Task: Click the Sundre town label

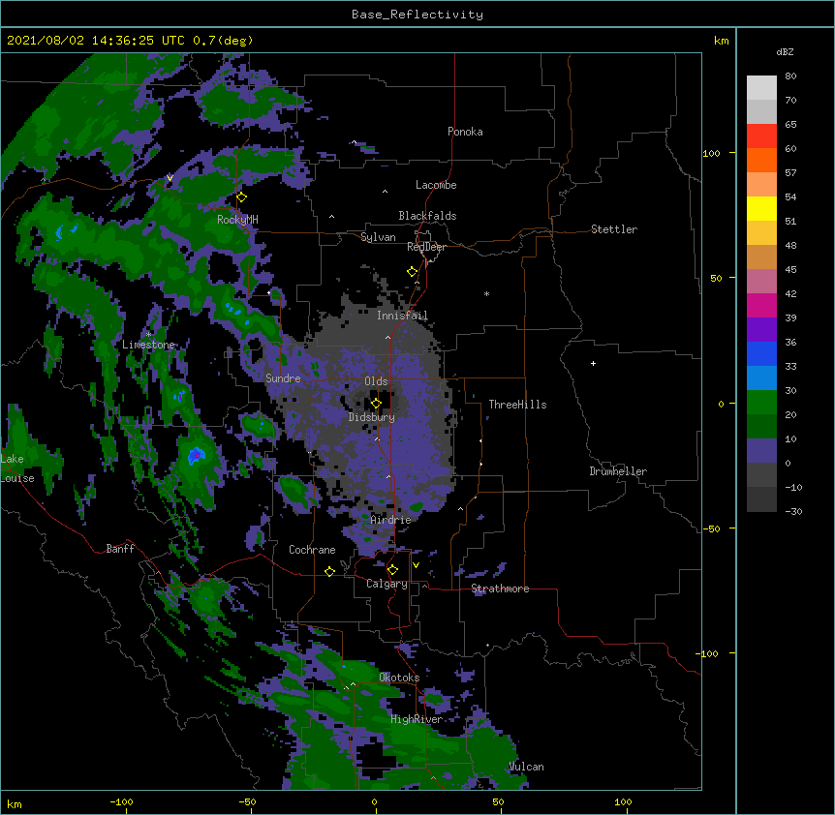Action: point(283,378)
